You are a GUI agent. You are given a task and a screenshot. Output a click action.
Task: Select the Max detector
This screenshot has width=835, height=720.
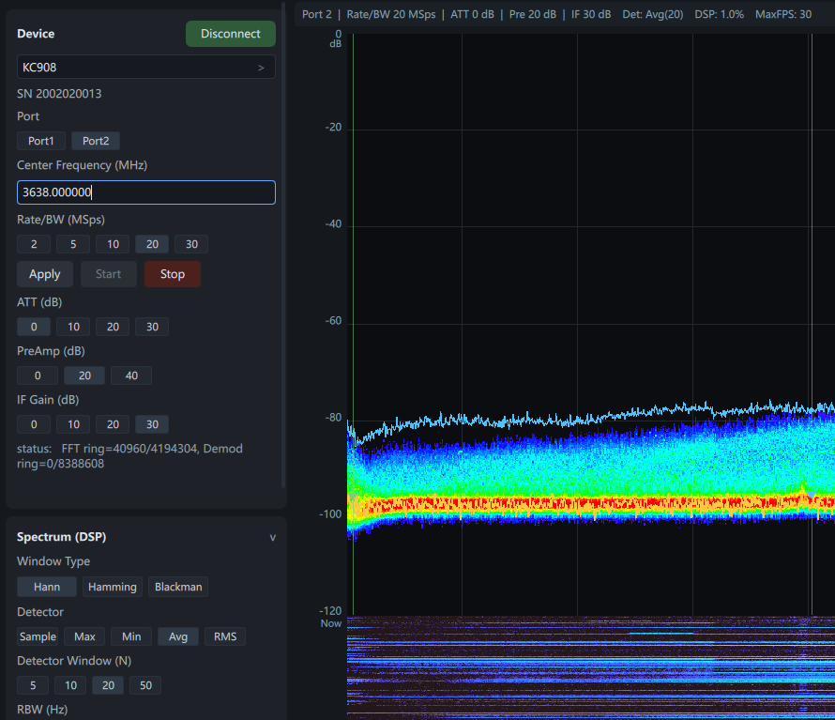(x=83, y=636)
